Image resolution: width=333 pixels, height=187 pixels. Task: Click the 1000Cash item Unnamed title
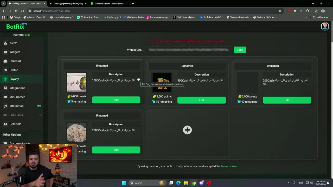coord(102,66)
